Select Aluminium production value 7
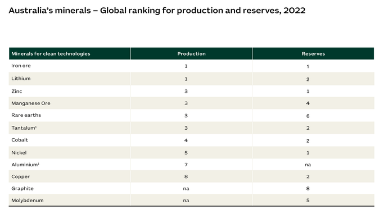This screenshot has width=388, height=218. [186, 165]
